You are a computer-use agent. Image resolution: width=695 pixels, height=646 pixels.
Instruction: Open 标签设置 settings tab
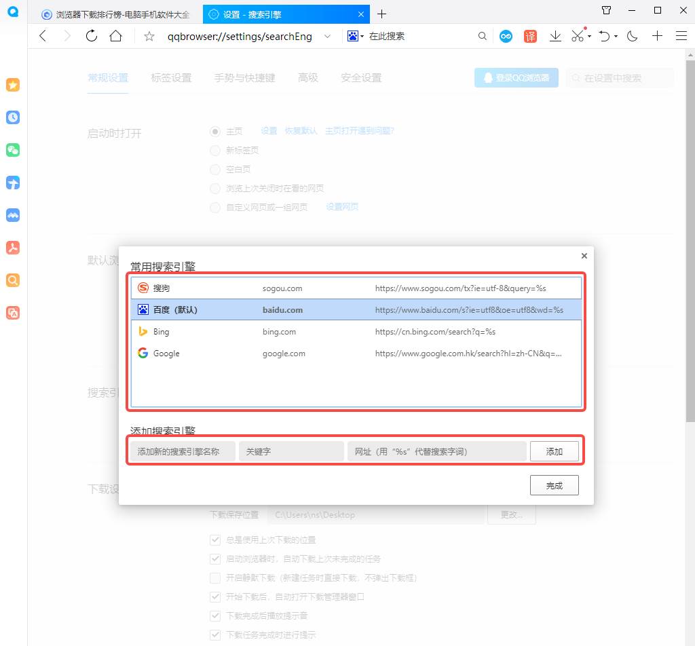(x=171, y=78)
